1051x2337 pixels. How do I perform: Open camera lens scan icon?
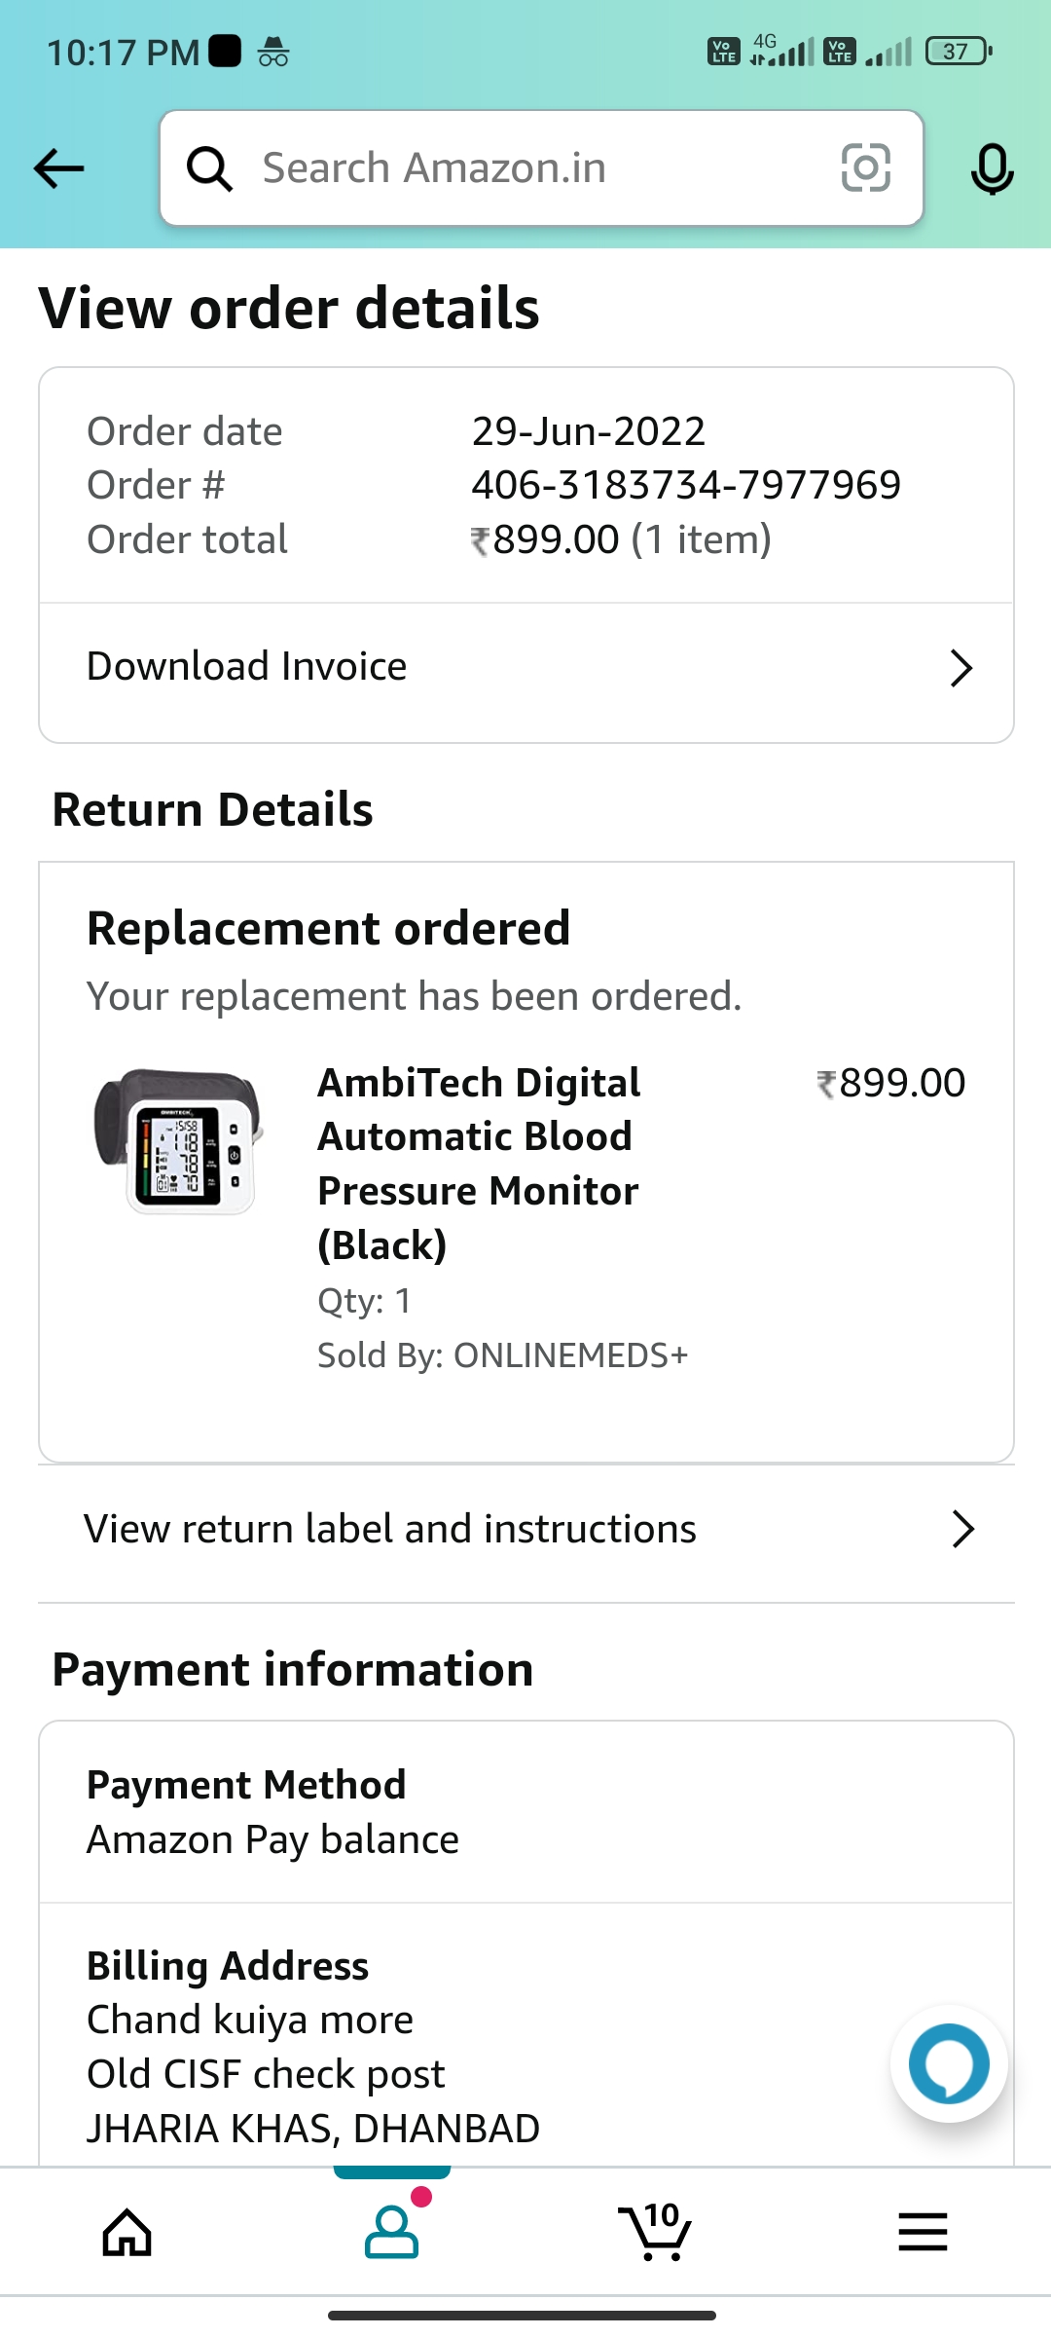[865, 167]
